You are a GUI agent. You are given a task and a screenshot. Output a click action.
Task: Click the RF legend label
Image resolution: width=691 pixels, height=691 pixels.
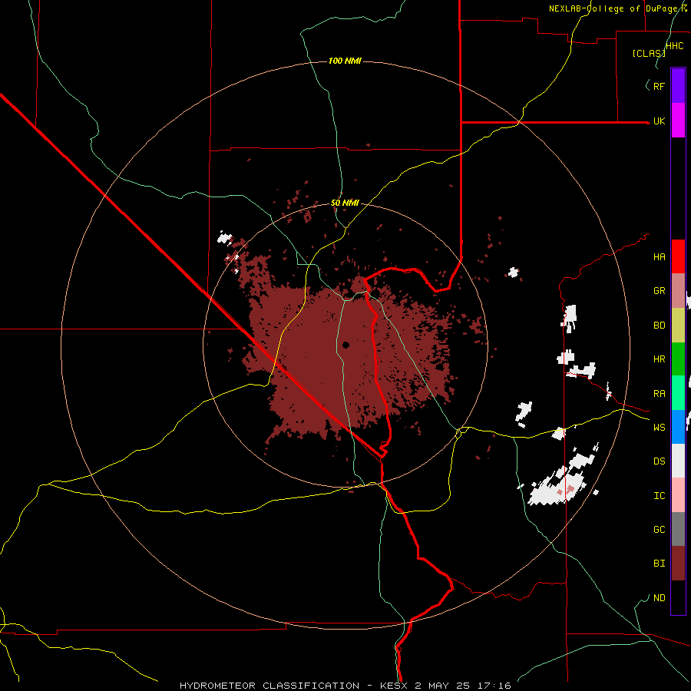tap(660, 86)
